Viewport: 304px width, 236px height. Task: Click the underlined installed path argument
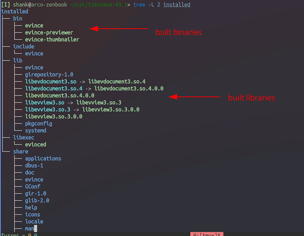(x=177, y=4)
